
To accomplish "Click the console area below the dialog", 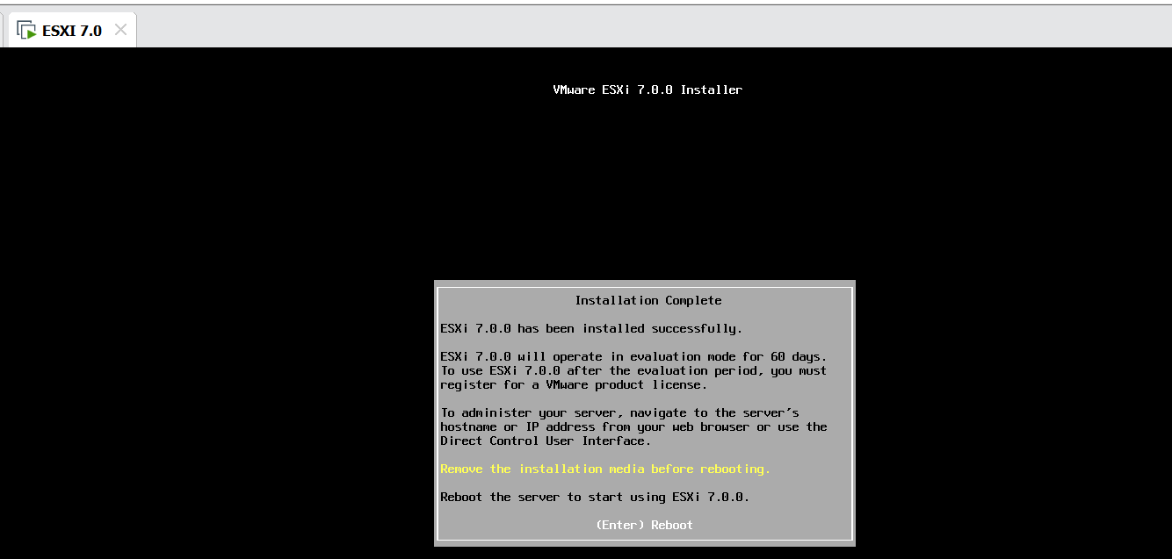I will point(646,553).
